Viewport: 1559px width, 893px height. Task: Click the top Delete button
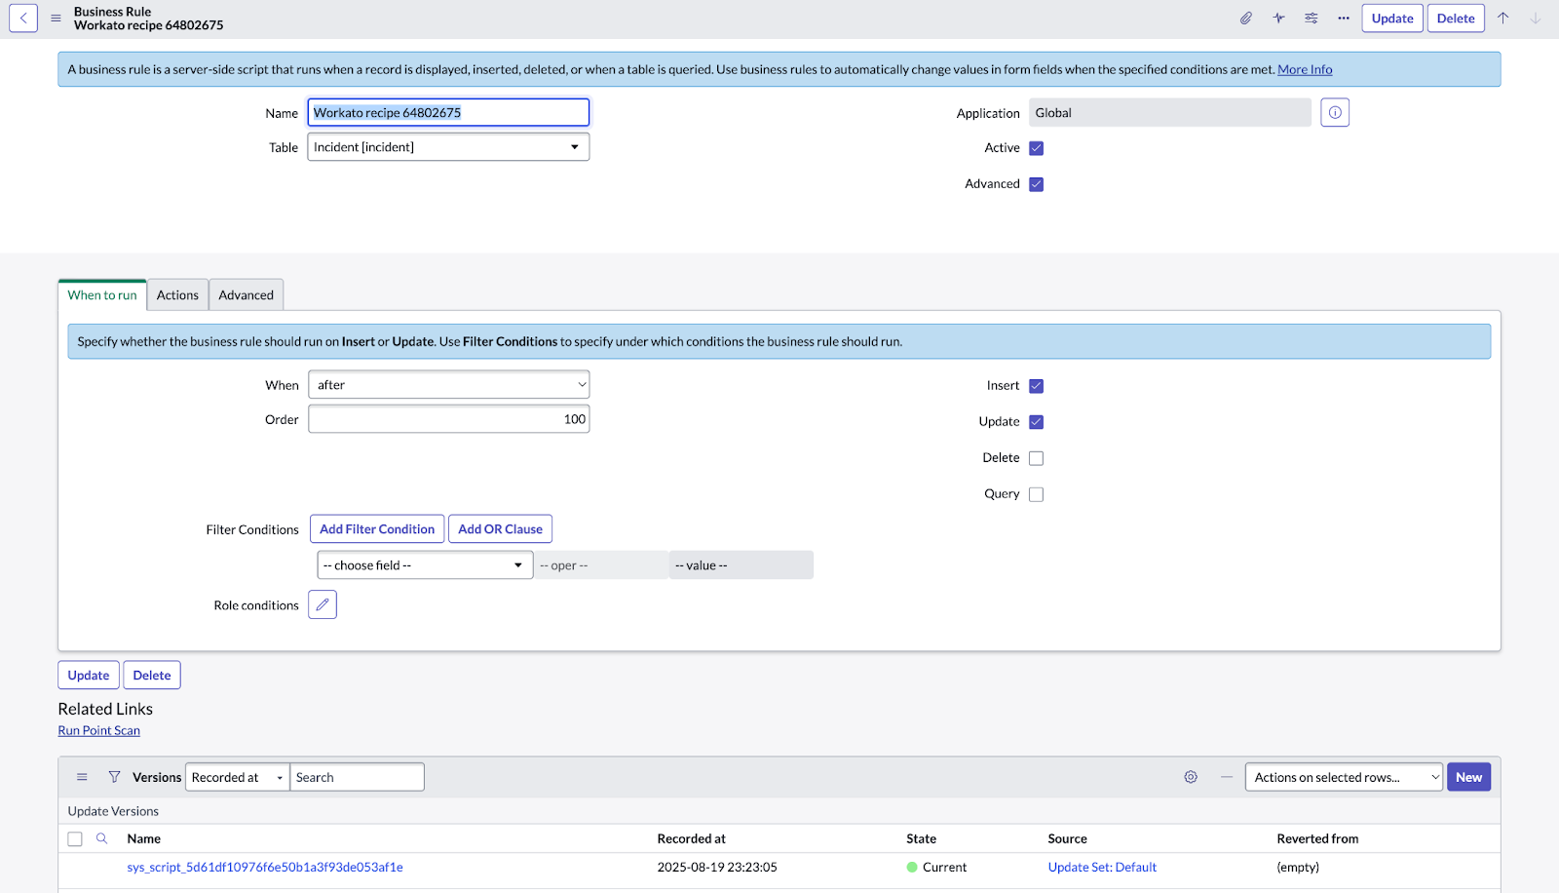pyautogui.click(x=1456, y=19)
